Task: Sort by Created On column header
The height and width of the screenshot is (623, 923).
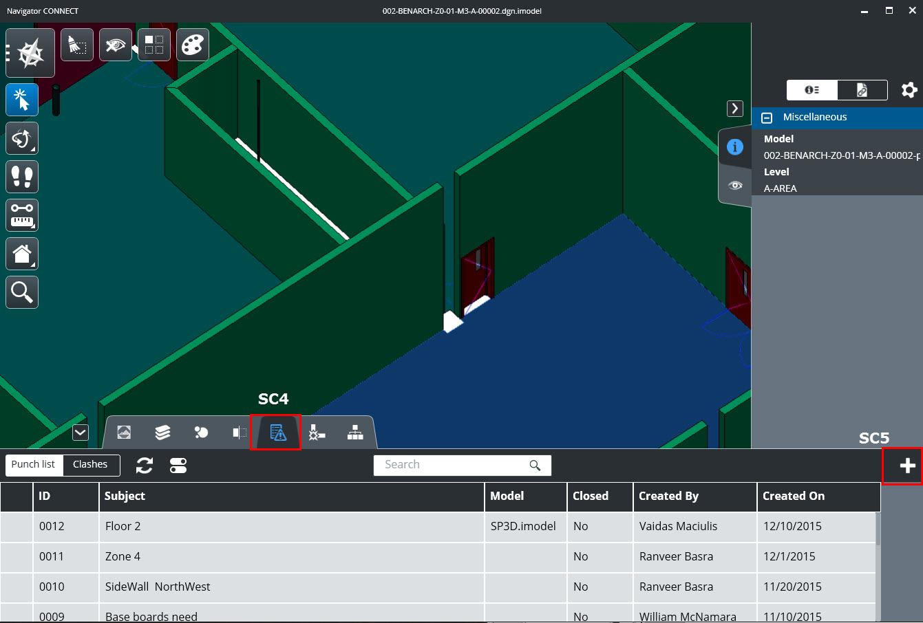Action: pos(819,496)
